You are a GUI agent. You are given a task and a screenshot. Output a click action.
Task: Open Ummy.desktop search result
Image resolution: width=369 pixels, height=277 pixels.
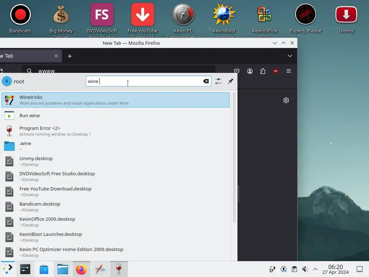[x=115, y=161]
